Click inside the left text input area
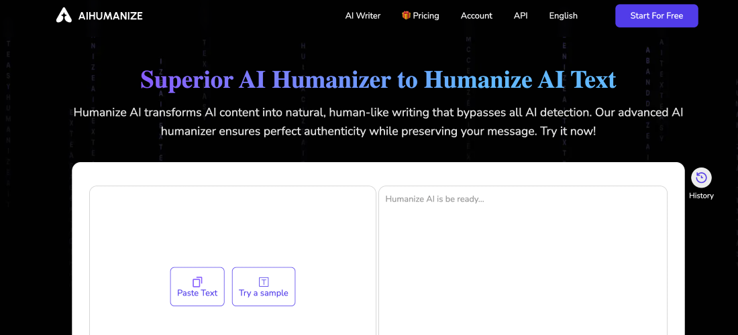Viewport: 738px width, 335px height. point(233,260)
